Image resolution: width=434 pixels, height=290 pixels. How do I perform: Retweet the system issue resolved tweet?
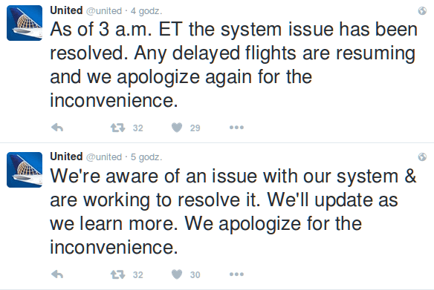pyautogui.click(x=117, y=128)
